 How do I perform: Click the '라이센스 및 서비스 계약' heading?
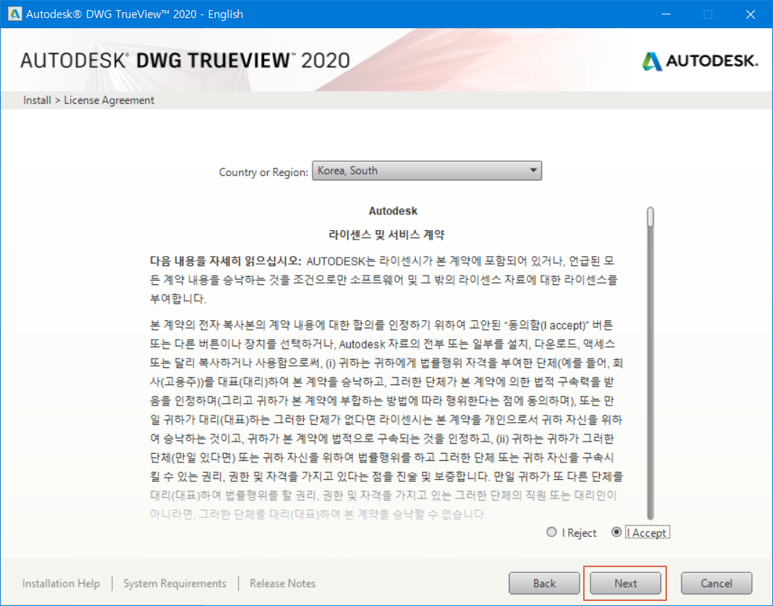pos(386,234)
